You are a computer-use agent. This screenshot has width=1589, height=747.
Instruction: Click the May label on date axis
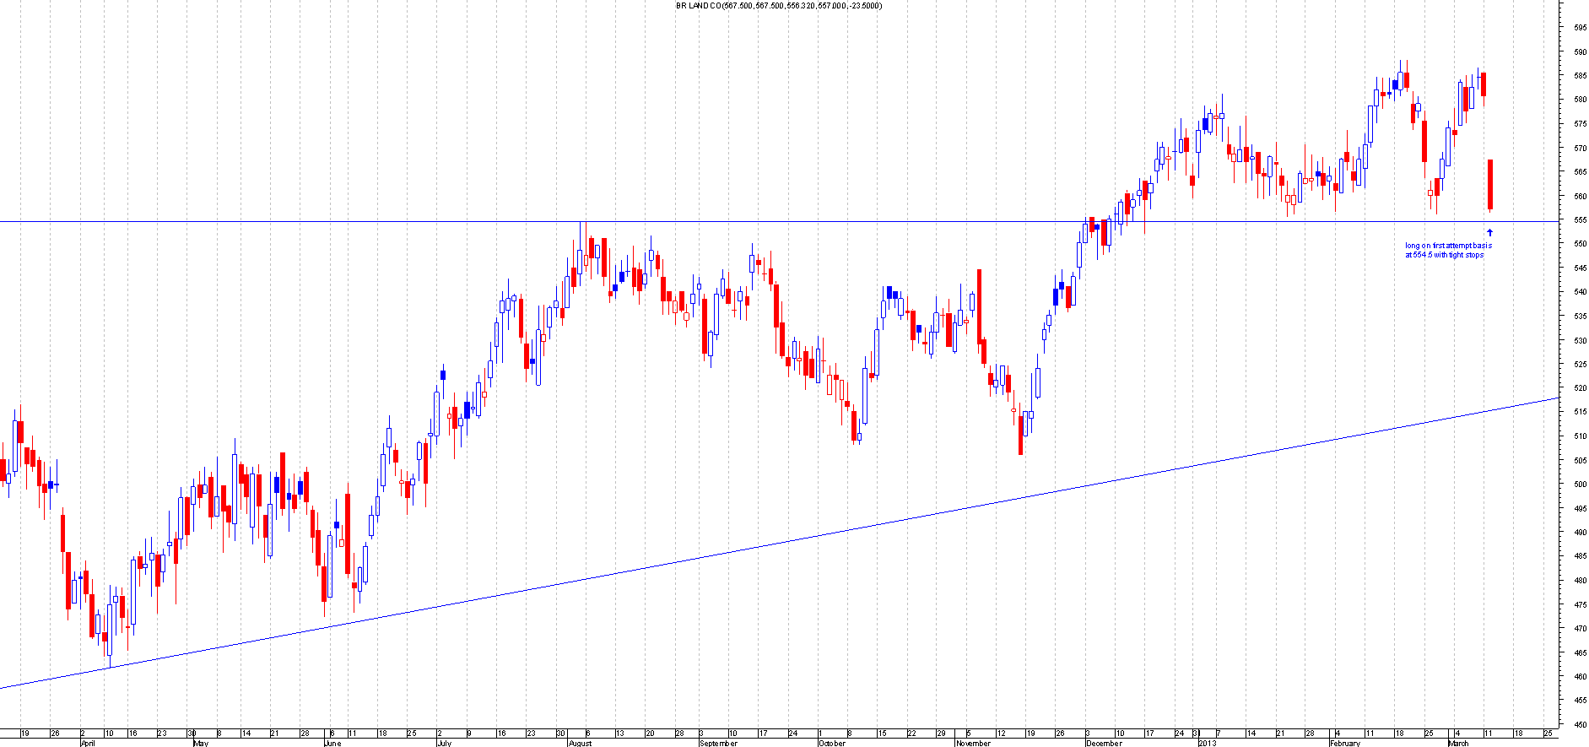pyautogui.click(x=201, y=744)
